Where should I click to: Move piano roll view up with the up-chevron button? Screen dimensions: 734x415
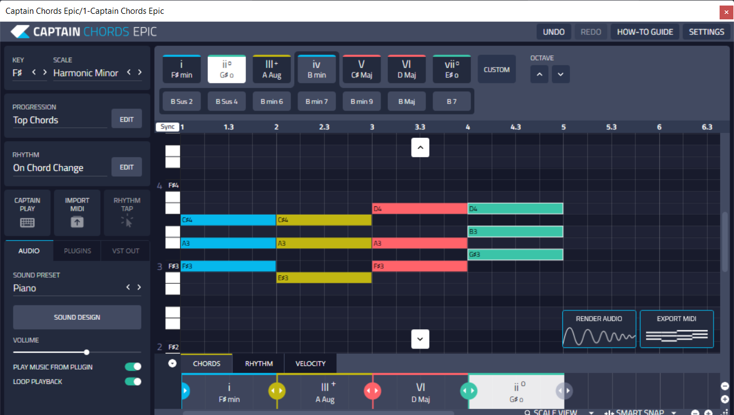point(420,148)
